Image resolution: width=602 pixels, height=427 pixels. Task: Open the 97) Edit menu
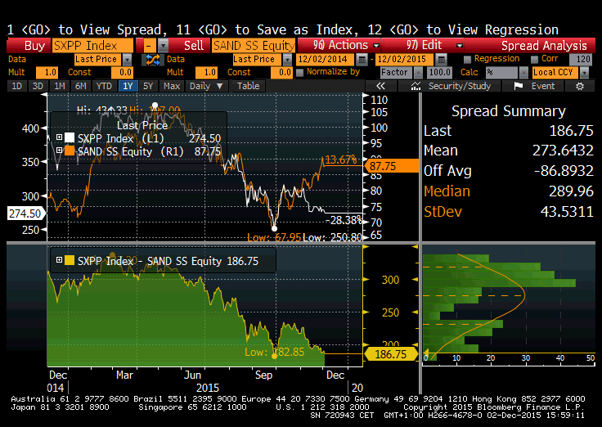424,46
